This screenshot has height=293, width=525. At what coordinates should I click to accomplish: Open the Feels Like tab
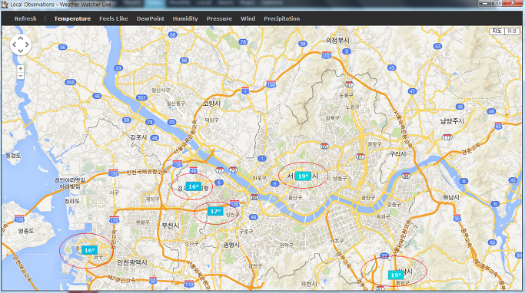click(x=114, y=18)
